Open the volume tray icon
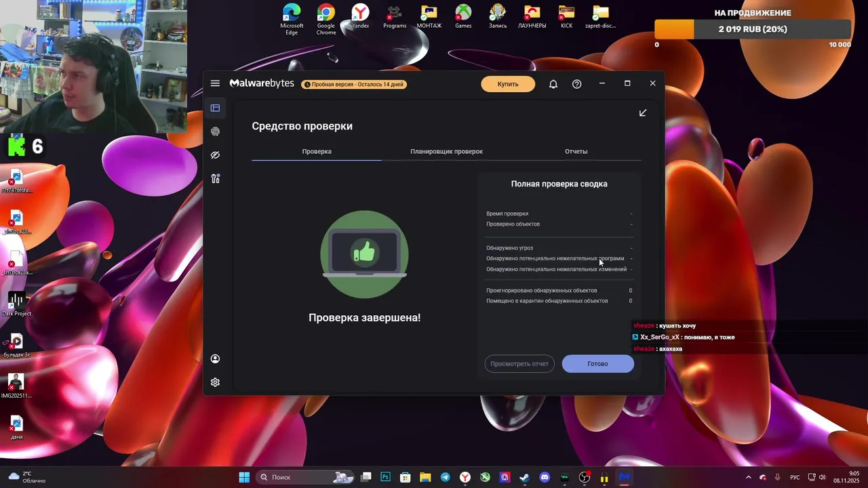868x488 pixels. tap(822, 477)
